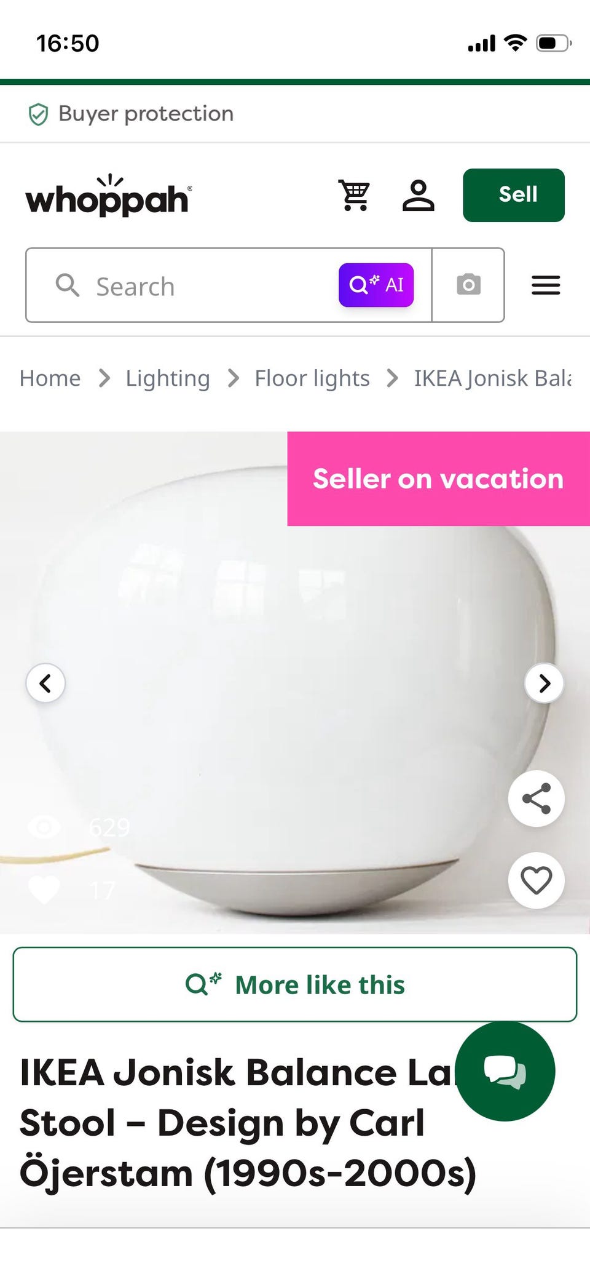
Task: Tap More like this button
Action: pyautogui.click(x=295, y=984)
